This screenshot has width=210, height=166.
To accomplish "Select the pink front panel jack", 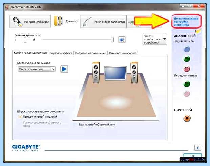I will [187, 94].
